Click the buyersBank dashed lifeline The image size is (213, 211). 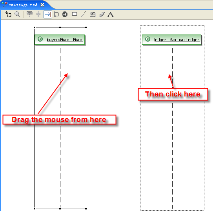coord(60,95)
